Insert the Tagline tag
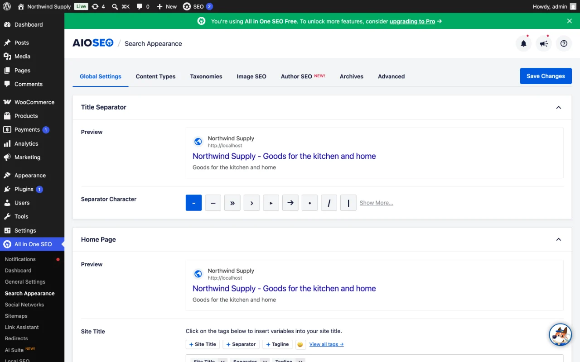Image resolution: width=580 pixels, height=362 pixels. [277, 344]
